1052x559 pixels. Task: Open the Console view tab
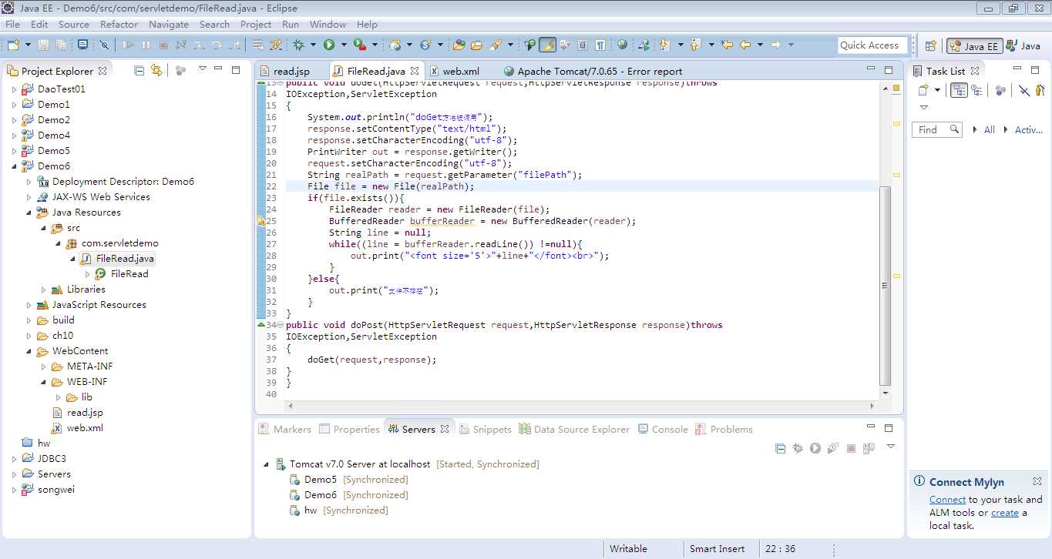pos(663,429)
